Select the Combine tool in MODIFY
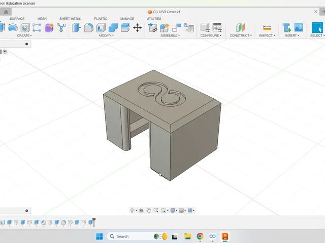The image size is (325, 243). point(113,27)
